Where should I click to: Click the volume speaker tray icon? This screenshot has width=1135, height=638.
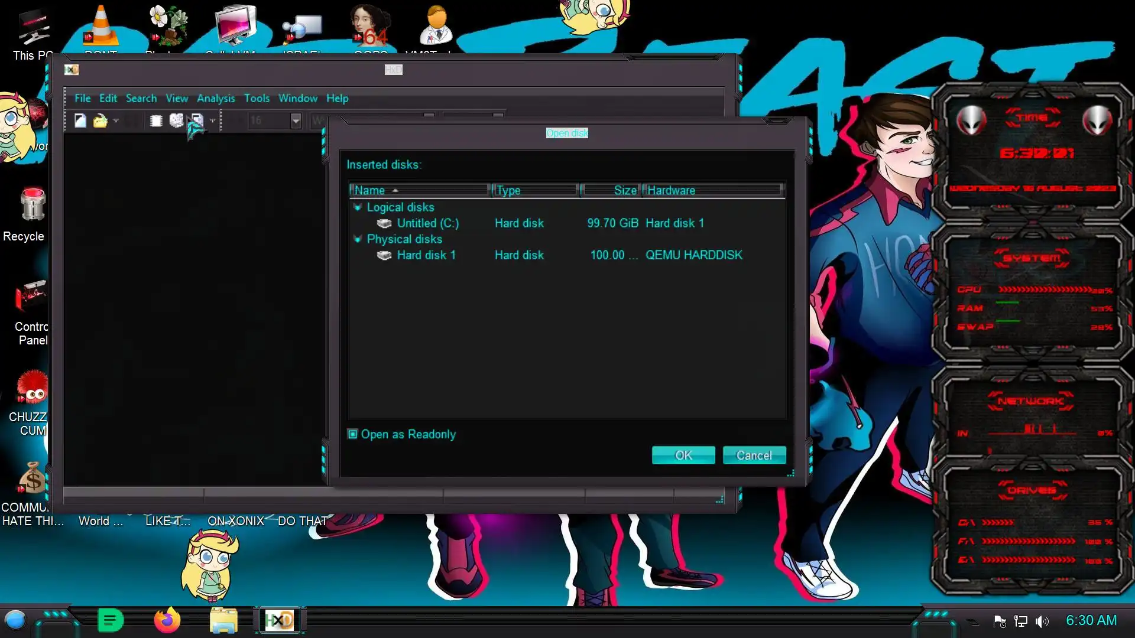[x=1042, y=621]
